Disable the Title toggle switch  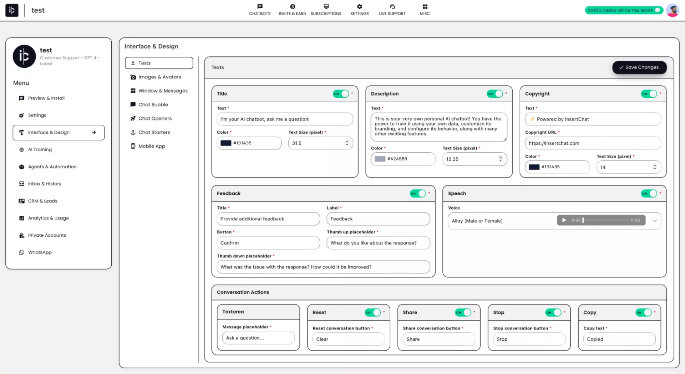tap(341, 94)
